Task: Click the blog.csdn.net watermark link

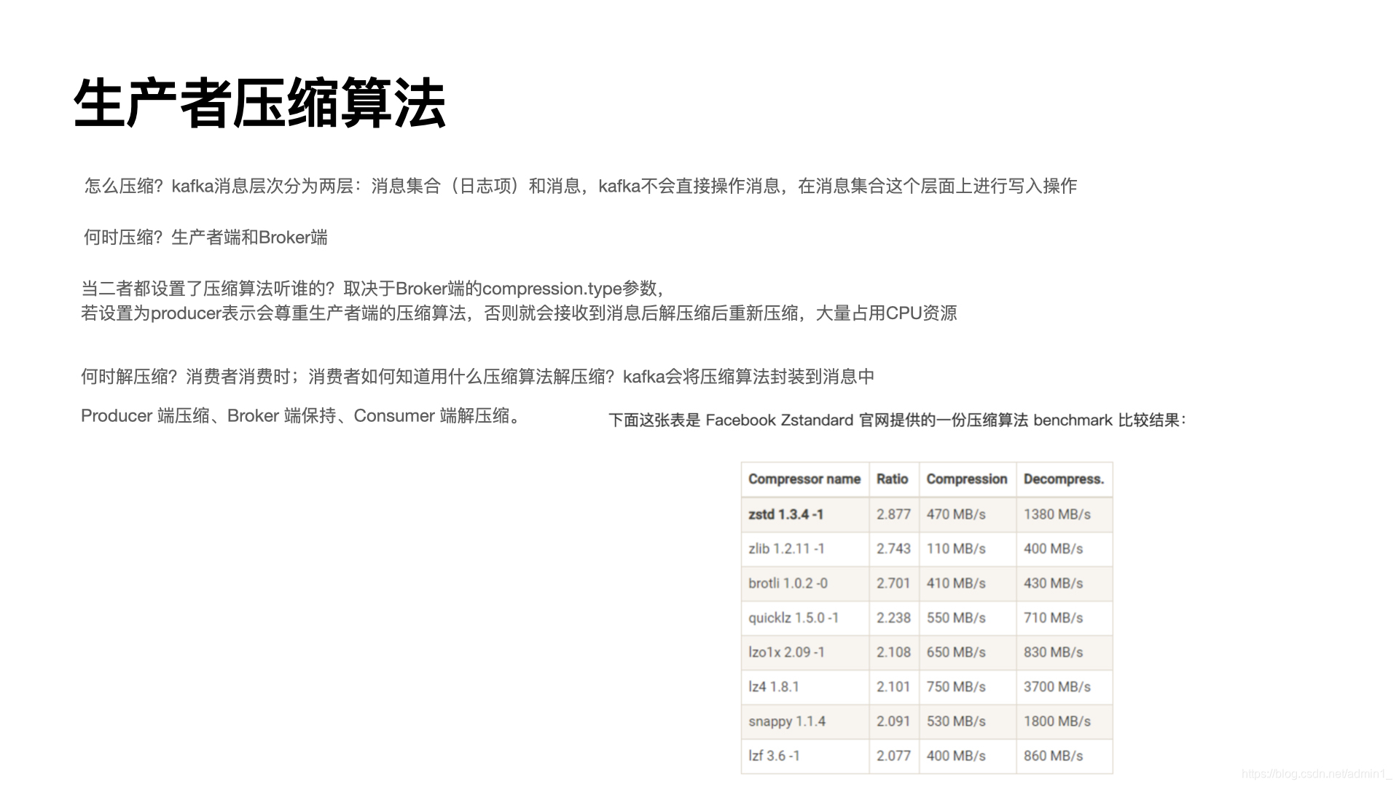Action: 1316,774
